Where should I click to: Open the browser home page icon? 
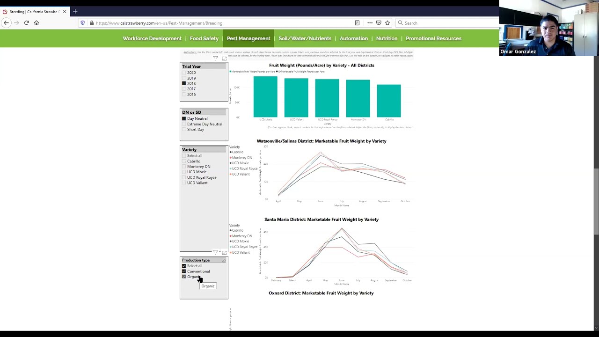pos(37,22)
